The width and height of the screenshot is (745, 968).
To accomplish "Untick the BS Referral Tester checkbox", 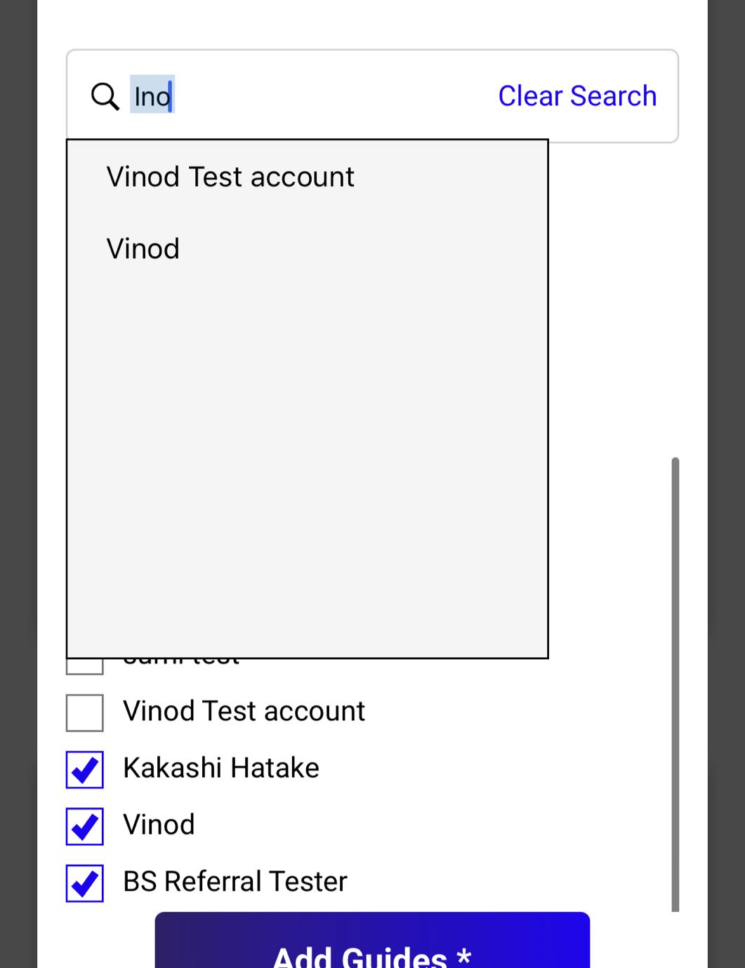I will 85,883.
